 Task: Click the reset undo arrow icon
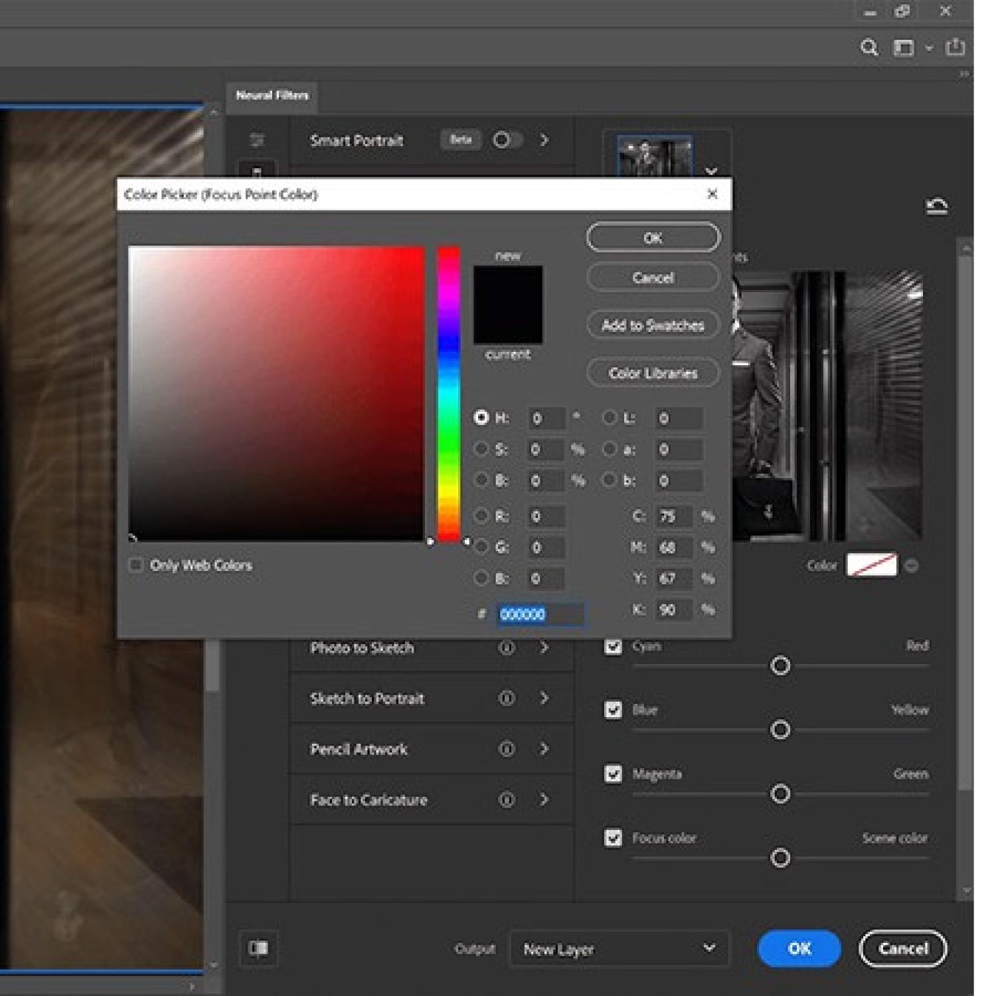(936, 207)
